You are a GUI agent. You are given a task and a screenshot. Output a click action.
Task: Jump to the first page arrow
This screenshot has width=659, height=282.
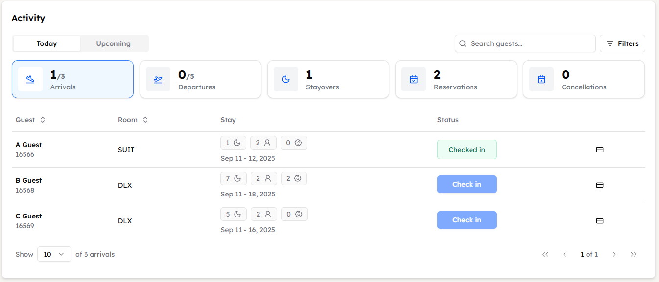pyautogui.click(x=545, y=254)
